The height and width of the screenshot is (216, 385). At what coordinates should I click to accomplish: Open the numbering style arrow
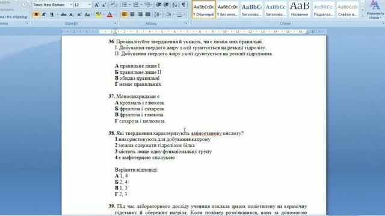pos(141,5)
